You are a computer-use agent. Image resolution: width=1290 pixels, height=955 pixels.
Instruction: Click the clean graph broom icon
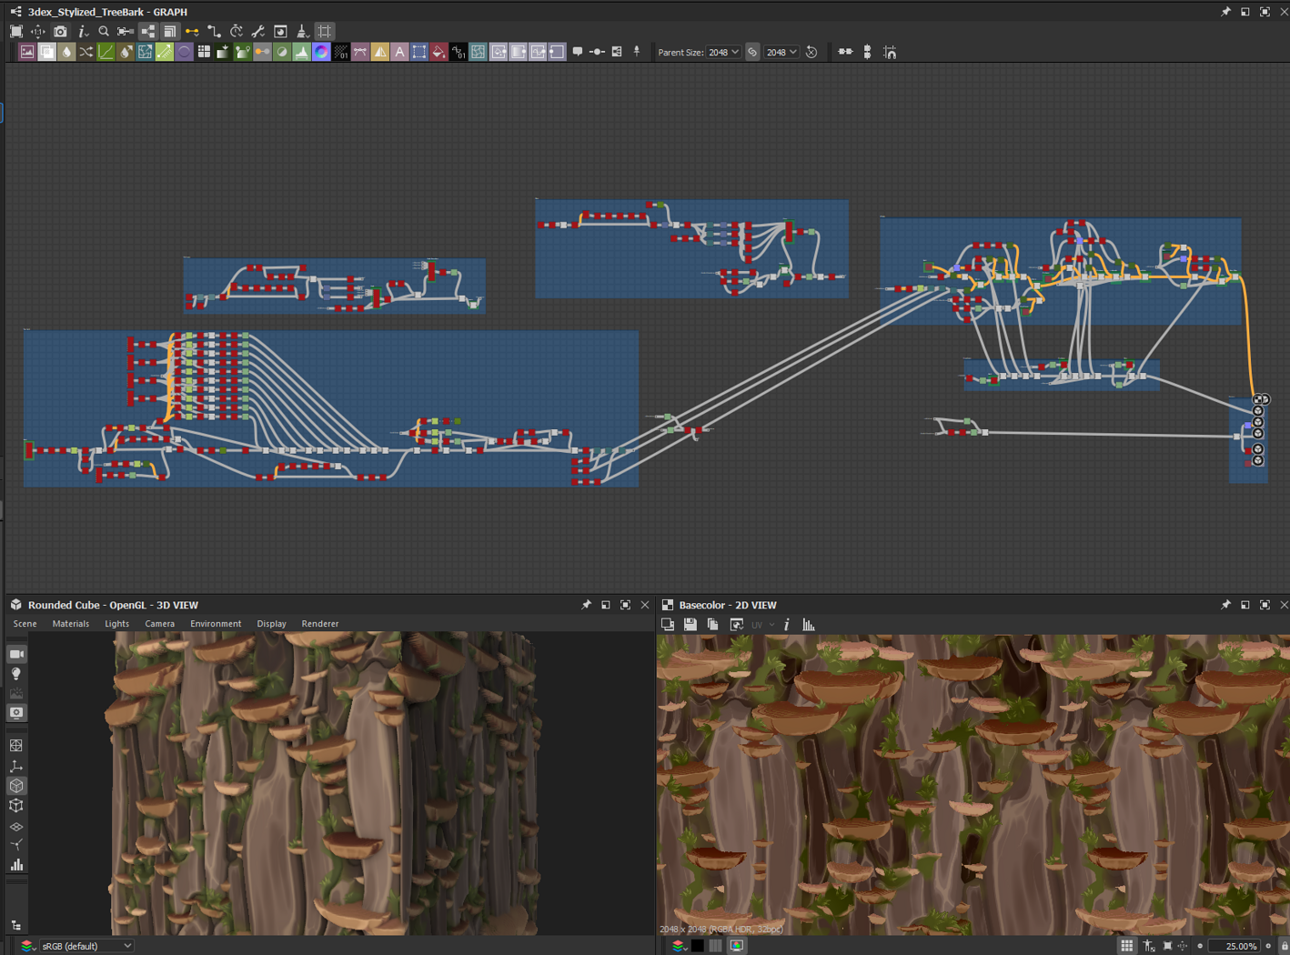(303, 32)
